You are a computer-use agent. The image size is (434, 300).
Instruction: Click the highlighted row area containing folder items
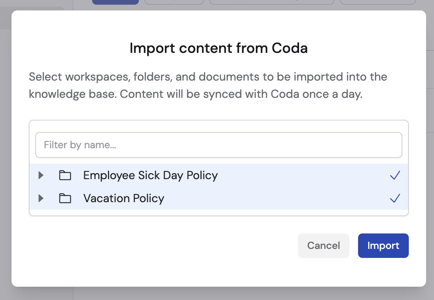pyautogui.click(x=219, y=187)
